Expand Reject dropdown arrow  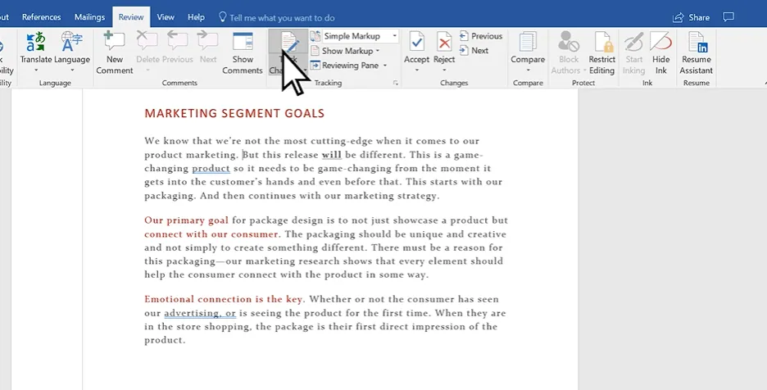[x=444, y=70]
